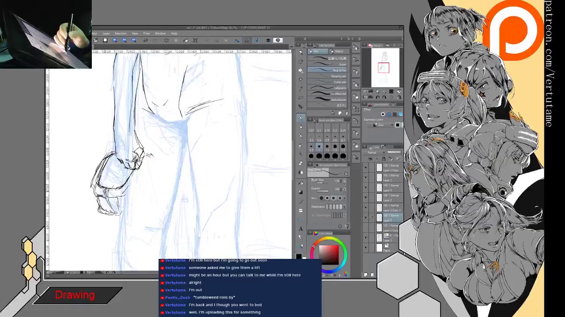Open the Layer menu

point(106,33)
